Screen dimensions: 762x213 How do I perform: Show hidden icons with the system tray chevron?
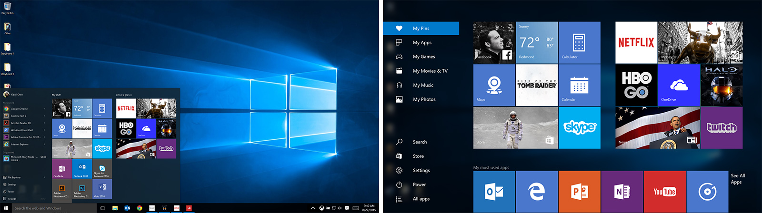click(313, 208)
